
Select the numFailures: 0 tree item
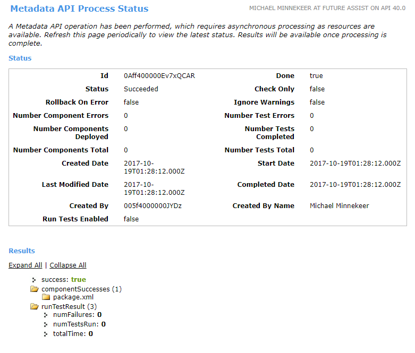(x=77, y=315)
